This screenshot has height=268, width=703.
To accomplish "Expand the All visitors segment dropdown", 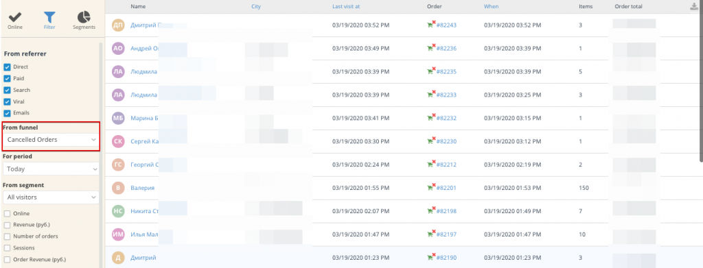I will [x=51, y=197].
